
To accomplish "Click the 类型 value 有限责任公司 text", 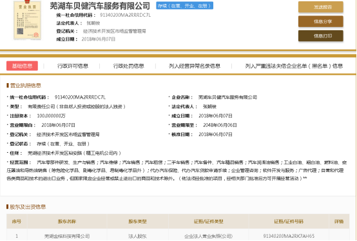I will point(77,106).
